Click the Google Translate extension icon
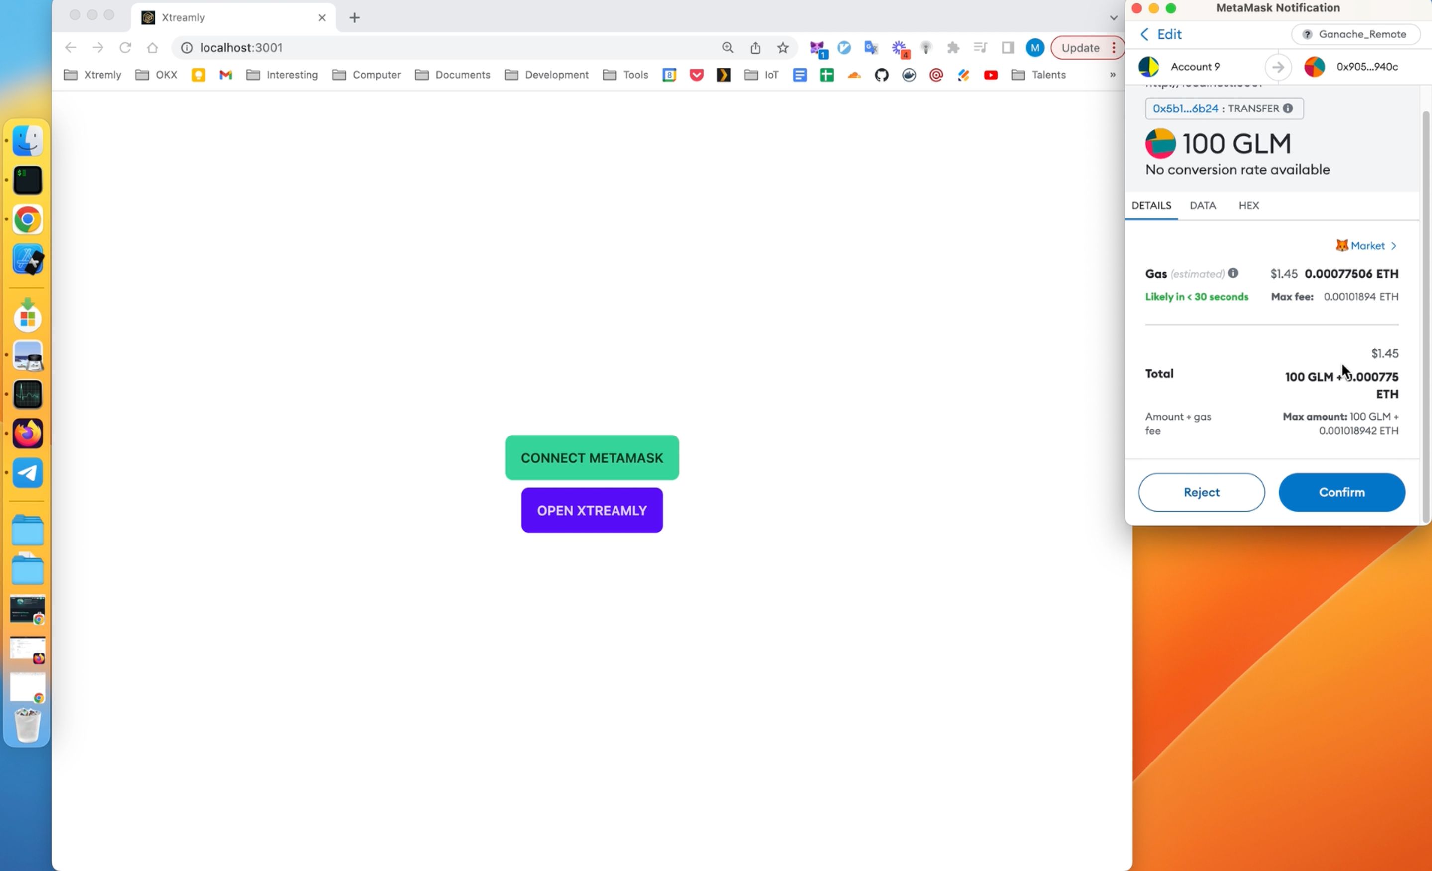 pyautogui.click(x=871, y=48)
